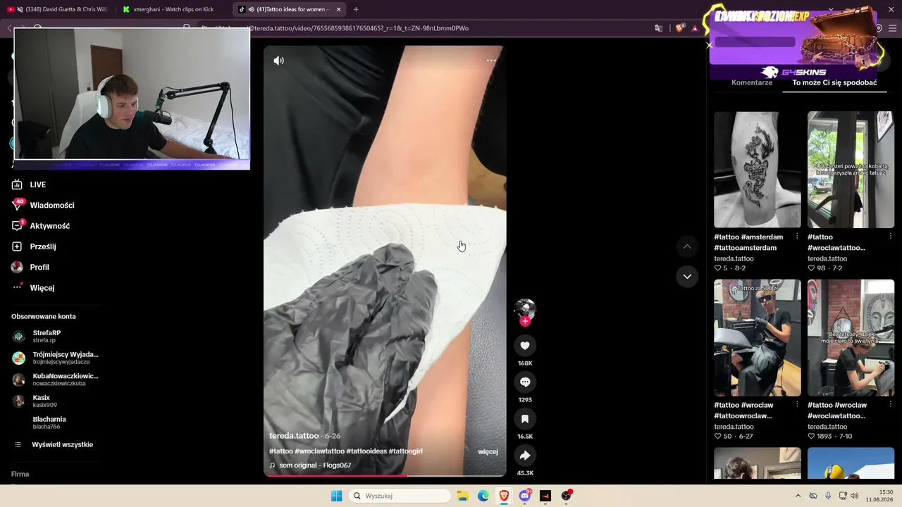Screen dimensions: 902x507
Task: Seek on the video progress bar
Action: point(385,475)
